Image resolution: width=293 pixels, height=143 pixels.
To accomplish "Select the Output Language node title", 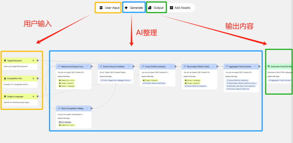I will (15, 96).
